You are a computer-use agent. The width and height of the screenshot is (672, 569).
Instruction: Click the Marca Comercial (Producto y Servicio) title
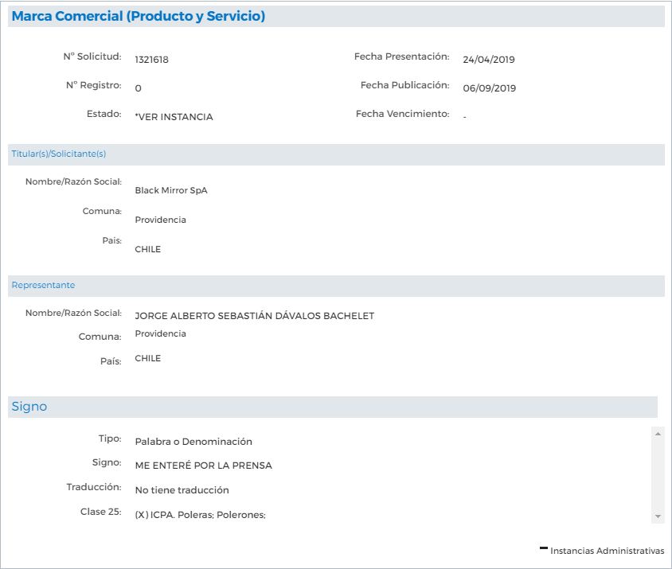[139, 16]
